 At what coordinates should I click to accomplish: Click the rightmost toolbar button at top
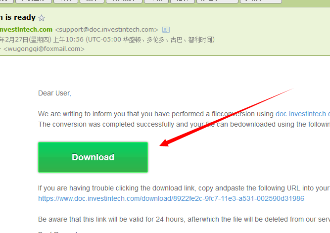(261, 1)
